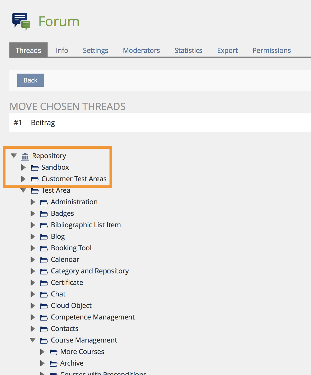Image resolution: width=311 pixels, height=375 pixels.
Task: Select Booking Tool as target
Action: tap(71, 248)
